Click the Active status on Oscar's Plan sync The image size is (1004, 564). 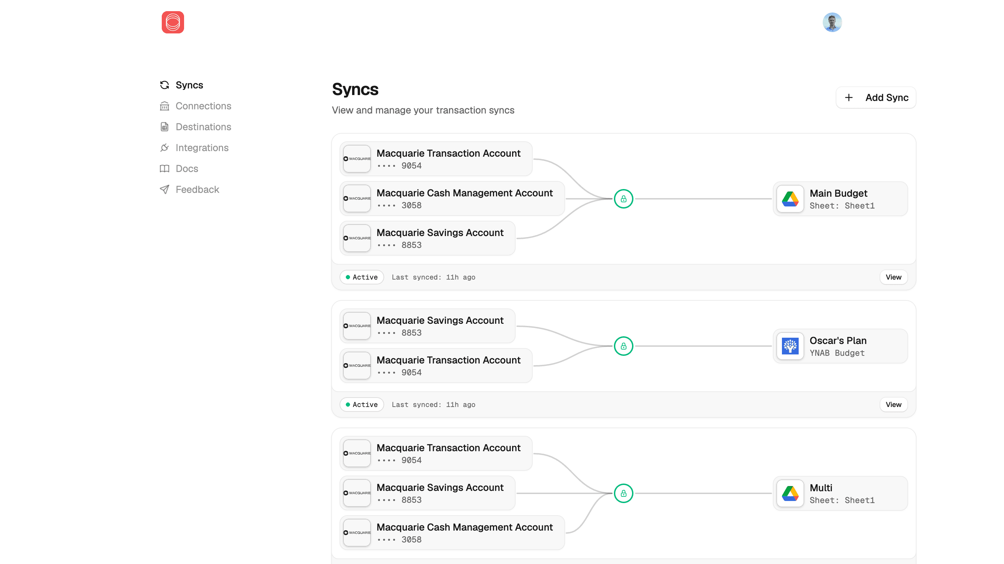(x=362, y=405)
